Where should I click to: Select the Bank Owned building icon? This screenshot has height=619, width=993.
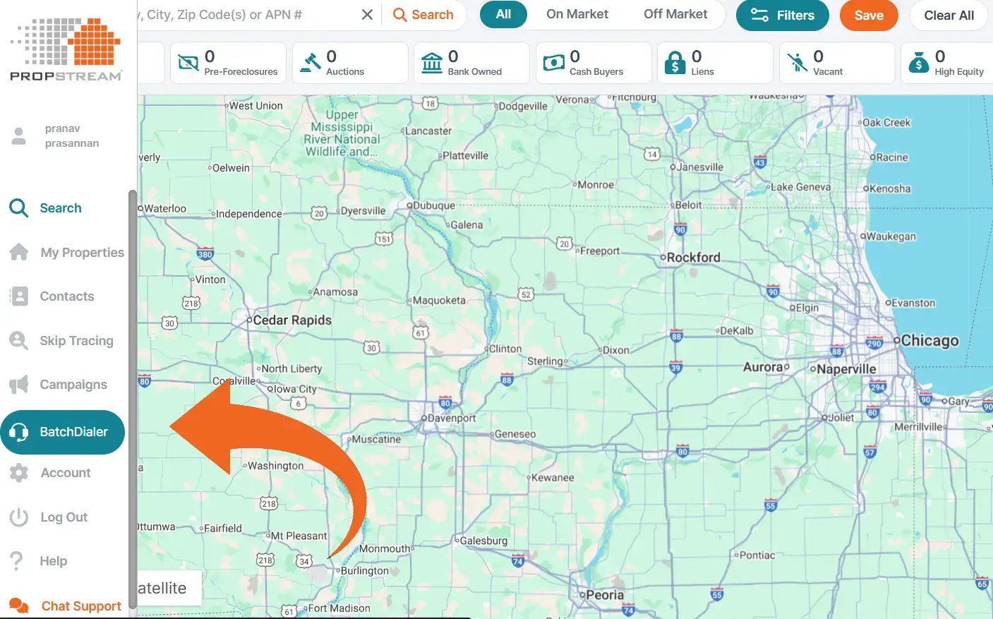point(431,63)
